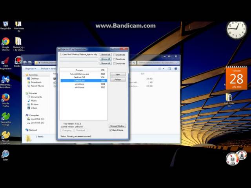Change the Explorer view via the view icon
The width and height of the screenshot is (251, 188).
click(160, 69)
